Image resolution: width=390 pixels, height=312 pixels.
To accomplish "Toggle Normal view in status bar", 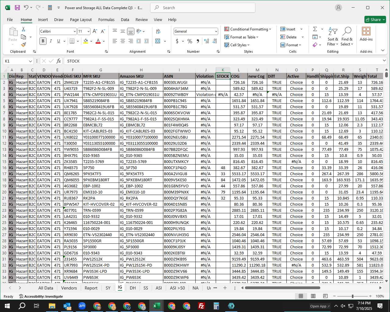I will click(301, 296).
